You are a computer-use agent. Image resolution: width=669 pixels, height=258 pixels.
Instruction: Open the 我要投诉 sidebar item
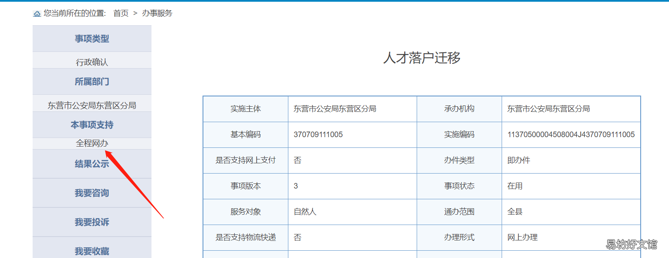tap(92, 222)
